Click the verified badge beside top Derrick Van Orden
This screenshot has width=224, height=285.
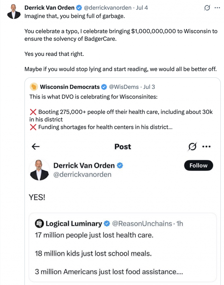(x=79, y=8)
